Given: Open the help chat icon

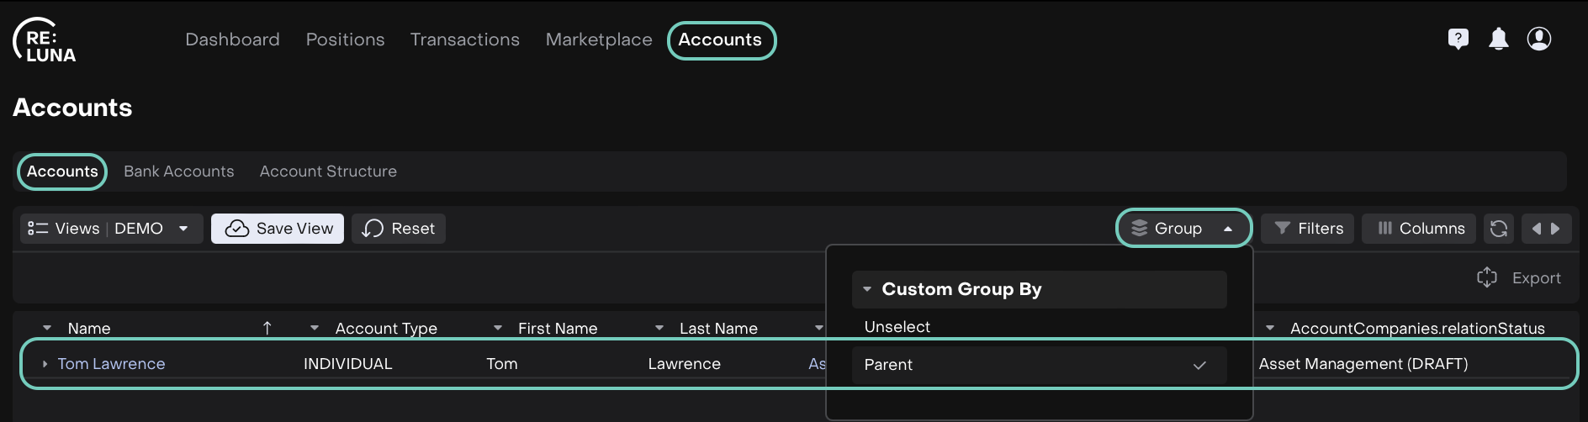Looking at the screenshot, I should (1458, 39).
